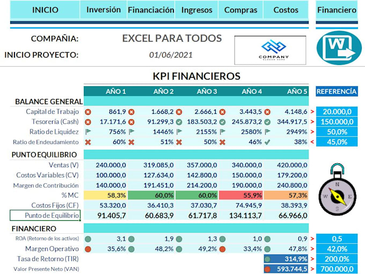The width and height of the screenshot is (365, 274).
Task: Select the Punto de Equilibrio label cell
Action: [45, 215]
